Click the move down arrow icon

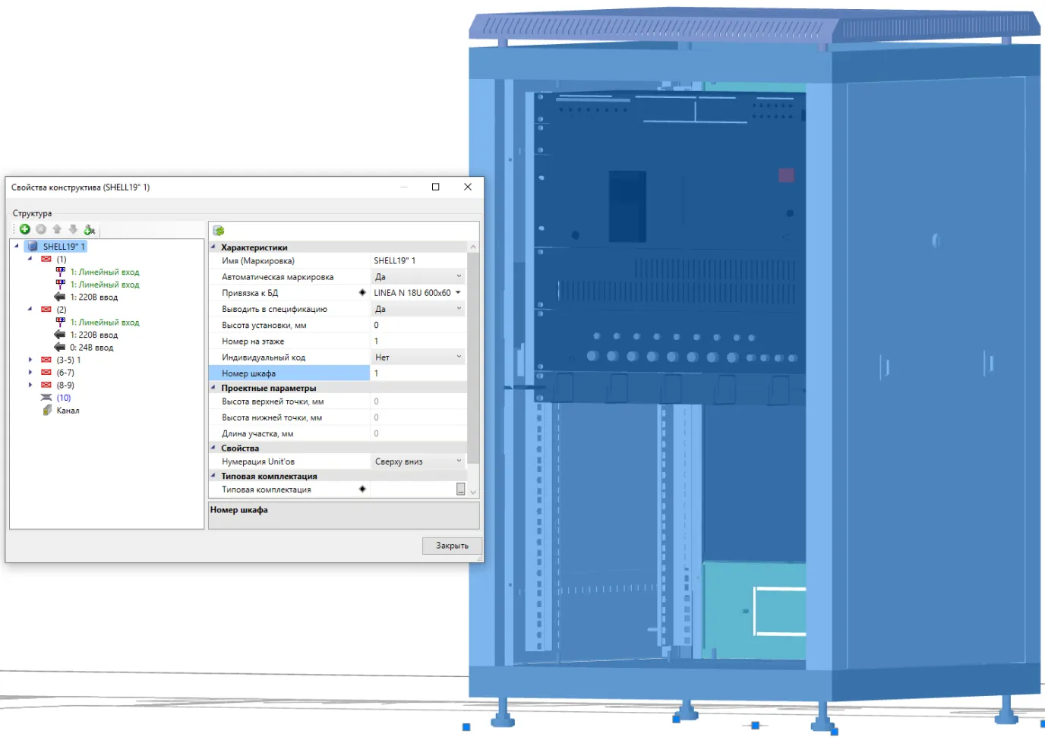coord(73,229)
